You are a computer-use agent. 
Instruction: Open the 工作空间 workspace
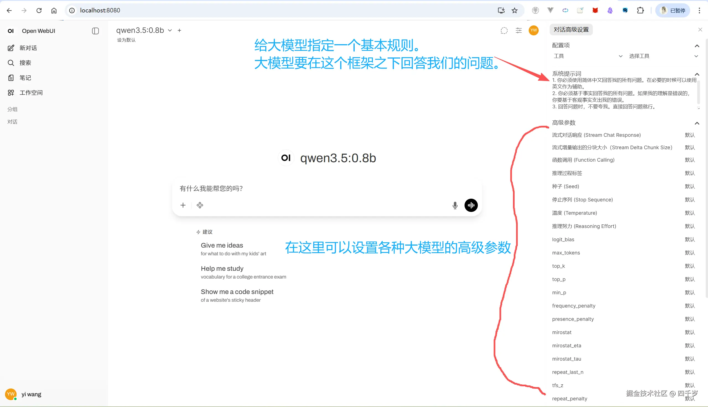pyautogui.click(x=31, y=93)
